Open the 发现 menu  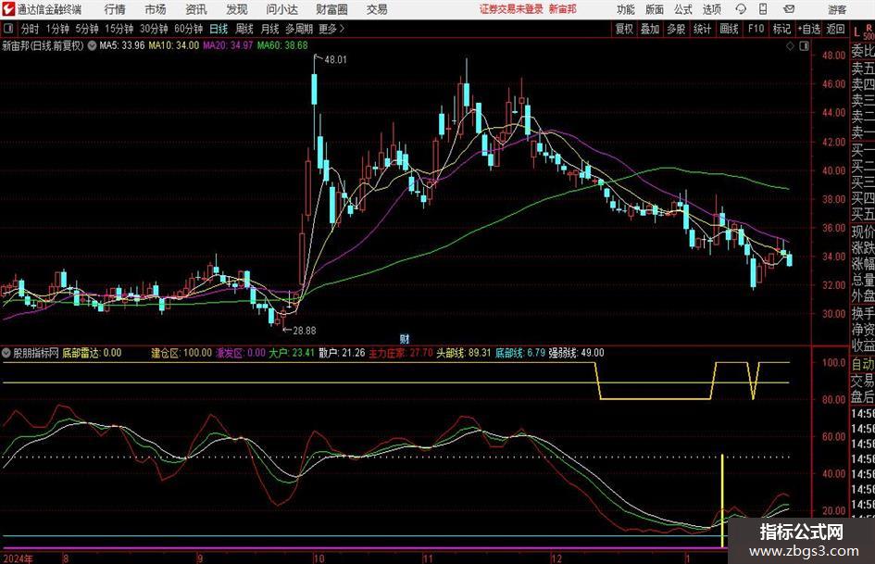[x=237, y=9]
